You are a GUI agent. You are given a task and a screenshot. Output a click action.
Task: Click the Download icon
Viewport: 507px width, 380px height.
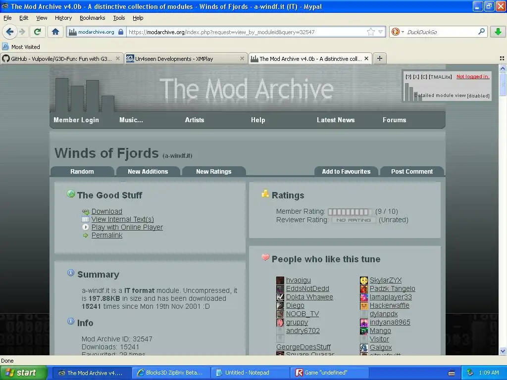(85, 212)
